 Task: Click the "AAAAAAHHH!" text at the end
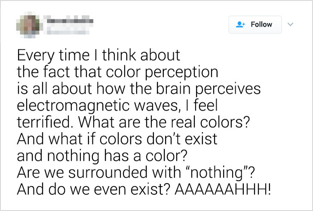tap(223, 189)
